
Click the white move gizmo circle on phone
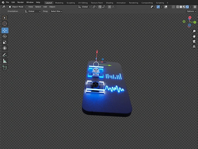96,64
